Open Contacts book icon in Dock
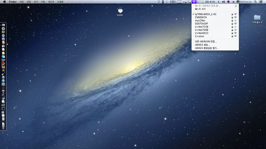This screenshot has width=266, height=149. point(3,43)
